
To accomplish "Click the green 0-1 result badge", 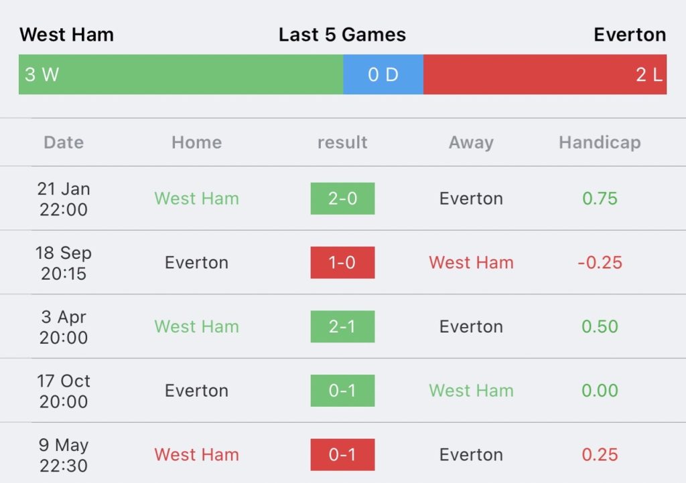I will pos(342,391).
